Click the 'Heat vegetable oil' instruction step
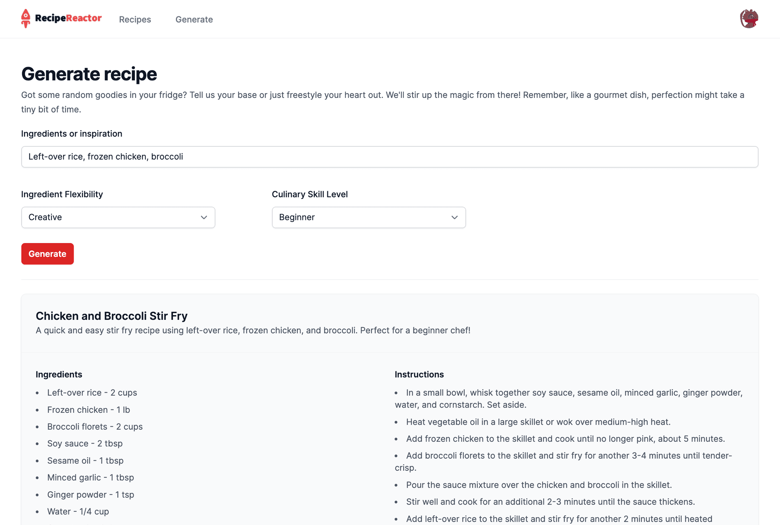The width and height of the screenshot is (780, 525). pos(538,422)
